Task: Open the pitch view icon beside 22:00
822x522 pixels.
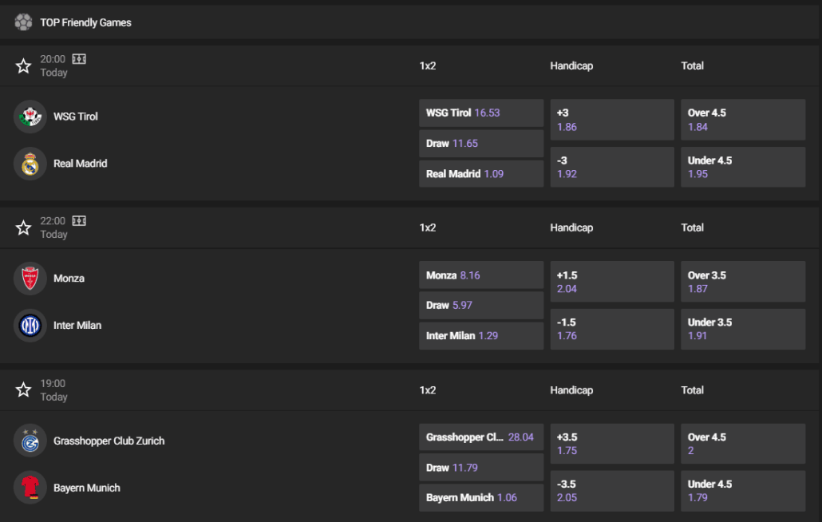Action: coord(79,220)
